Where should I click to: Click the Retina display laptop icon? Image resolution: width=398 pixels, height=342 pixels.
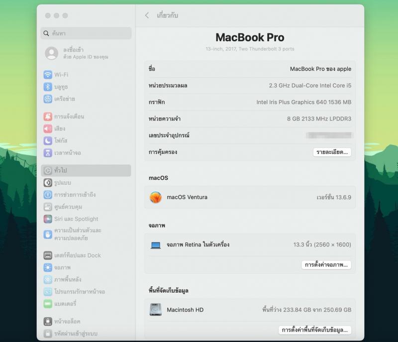click(156, 245)
